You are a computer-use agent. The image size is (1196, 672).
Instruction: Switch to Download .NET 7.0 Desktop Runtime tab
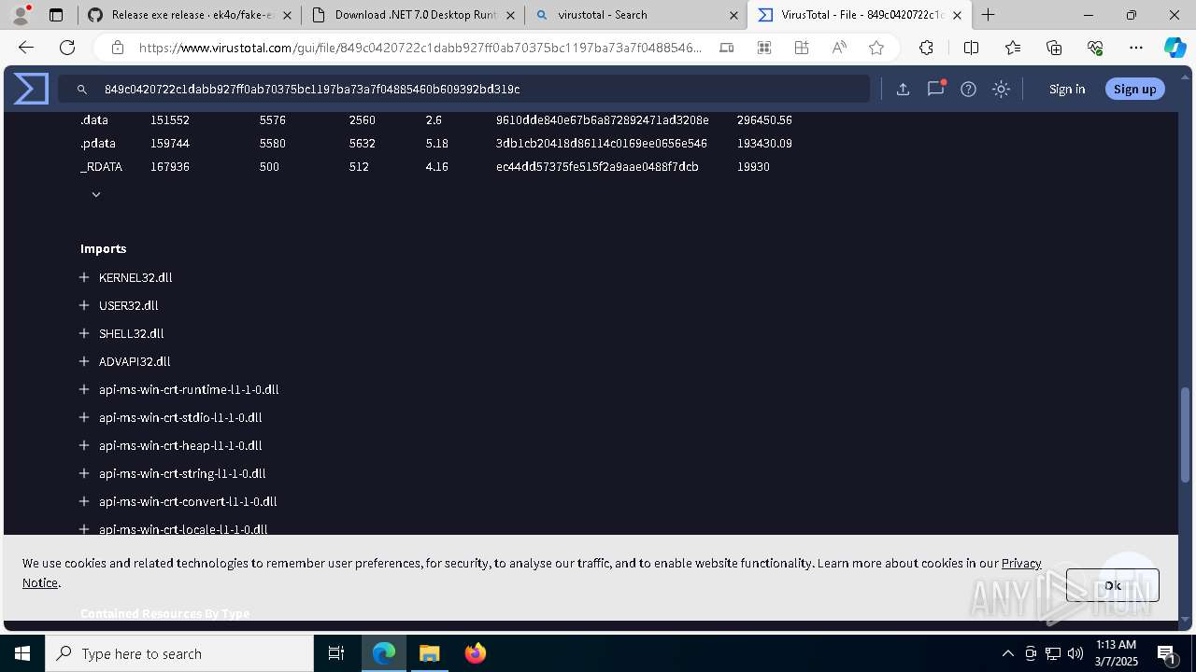[x=412, y=15]
